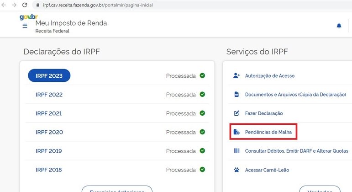Click the paw icon for Carnê-Leão

pyautogui.click(x=236, y=170)
